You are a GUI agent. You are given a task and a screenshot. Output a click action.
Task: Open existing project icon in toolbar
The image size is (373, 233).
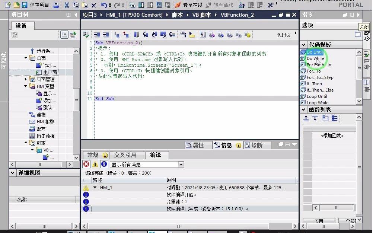coord(16,5)
